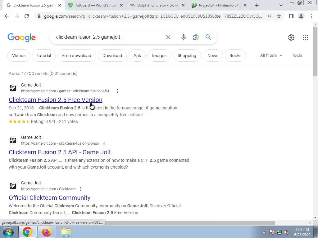318x238 pixels.
Task: Switch to Shopping results
Action: point(187,55)
